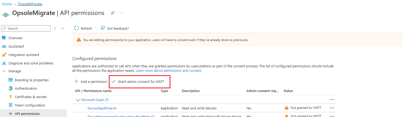Click the Description column header
The width and height of the screenshot is (403, 117).
pos(191,91)
